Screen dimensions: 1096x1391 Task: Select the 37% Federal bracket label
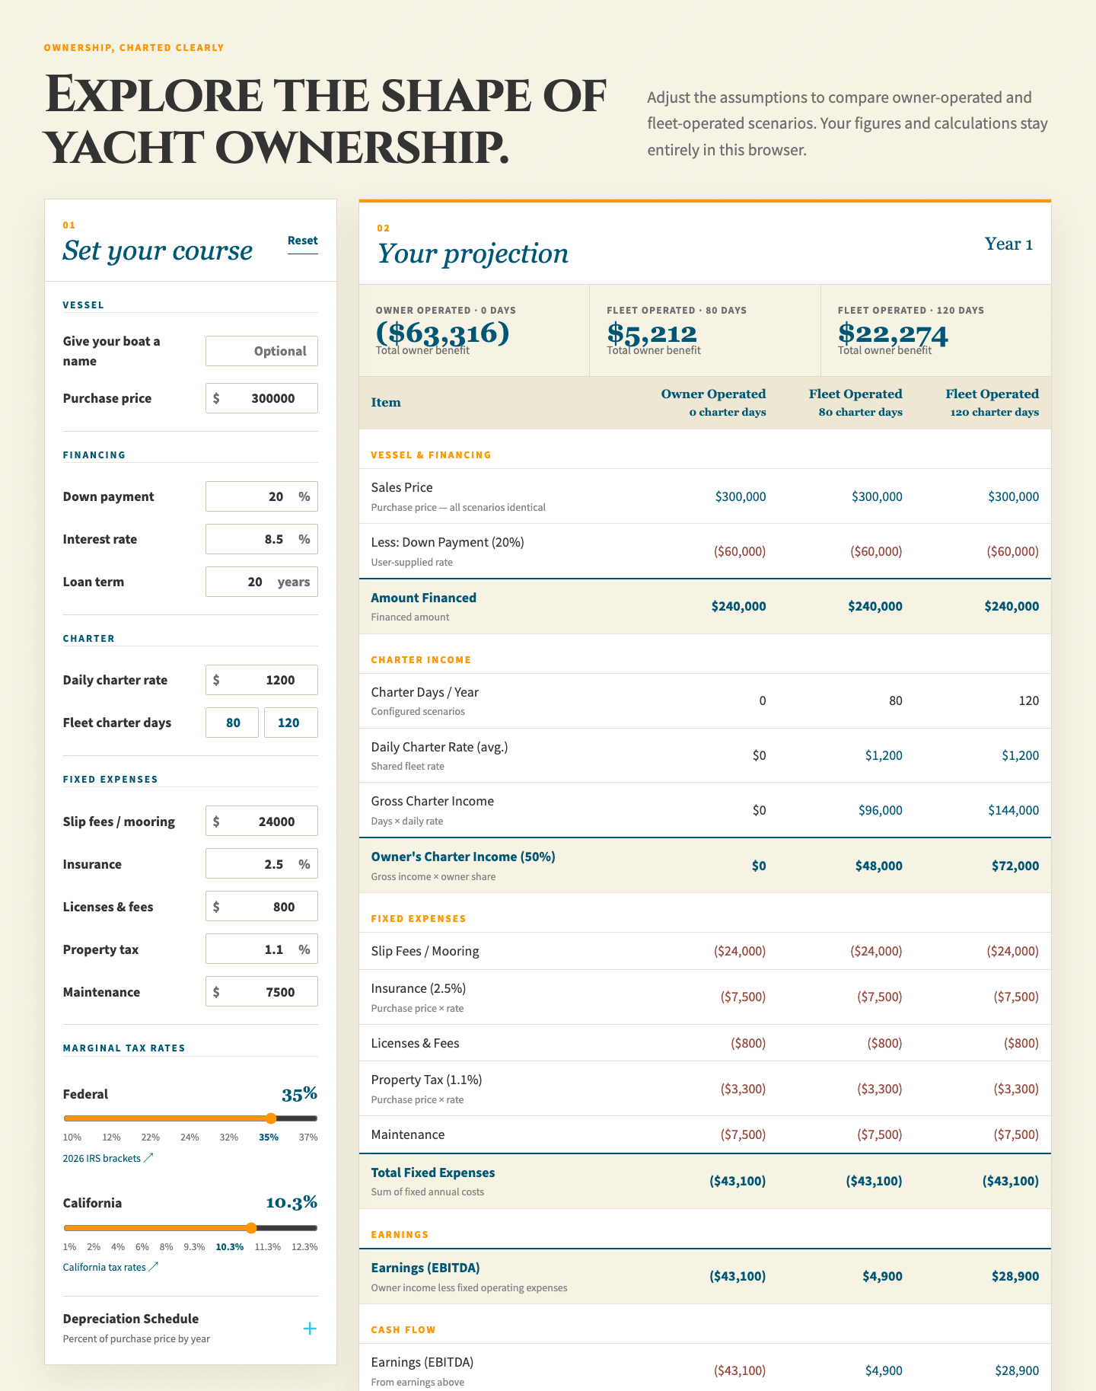[308, 1137]
